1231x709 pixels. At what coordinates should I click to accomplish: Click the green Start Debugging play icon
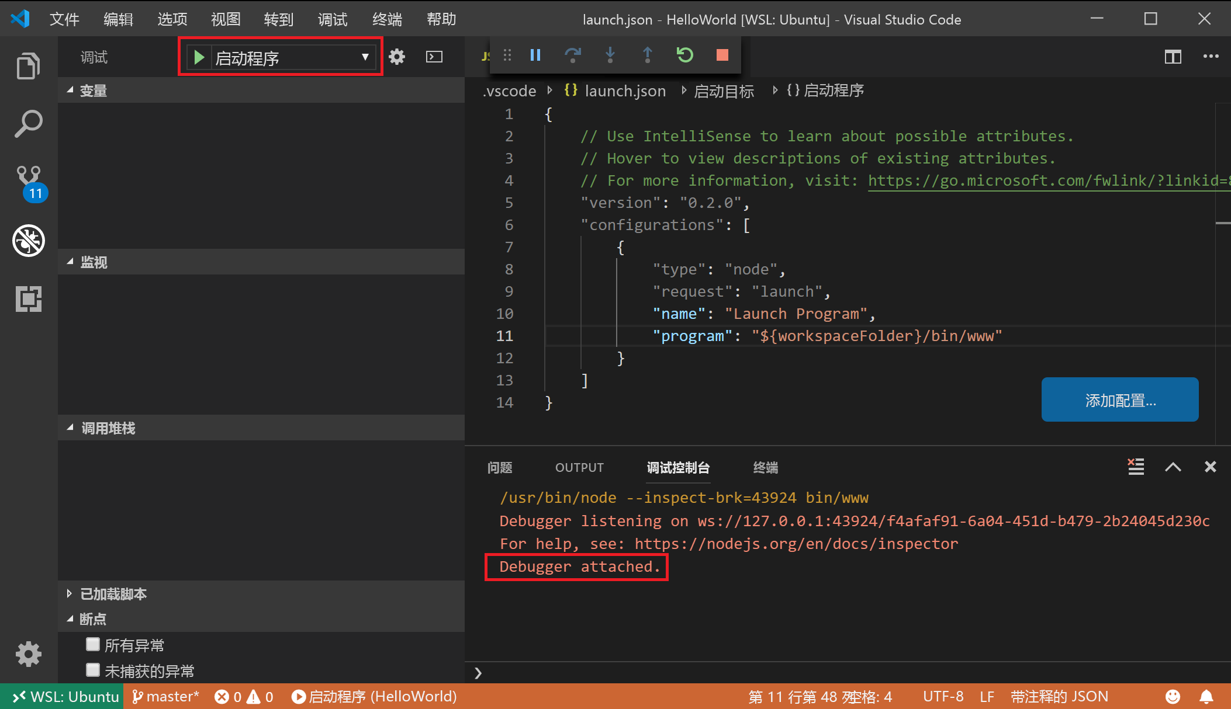pyautogui.click(x=199, y=57)
